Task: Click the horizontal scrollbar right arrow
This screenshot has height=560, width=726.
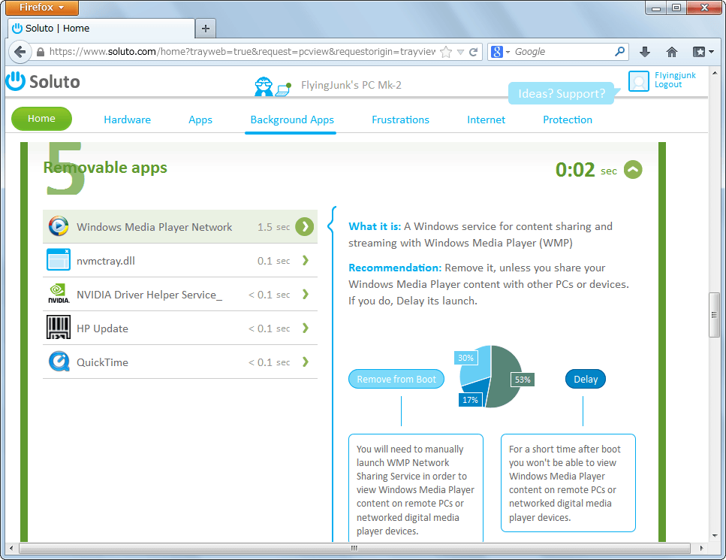Action: pyautogui.click(x=701, y=548)
